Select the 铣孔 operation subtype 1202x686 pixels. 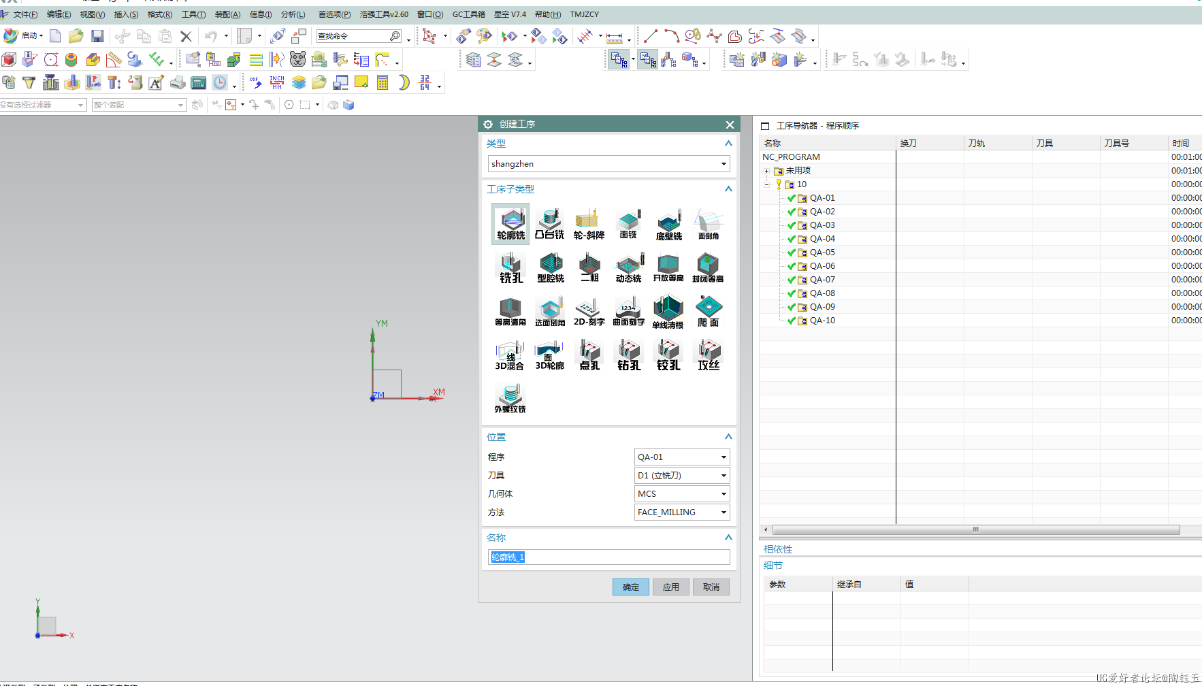(x=510, y=267)
